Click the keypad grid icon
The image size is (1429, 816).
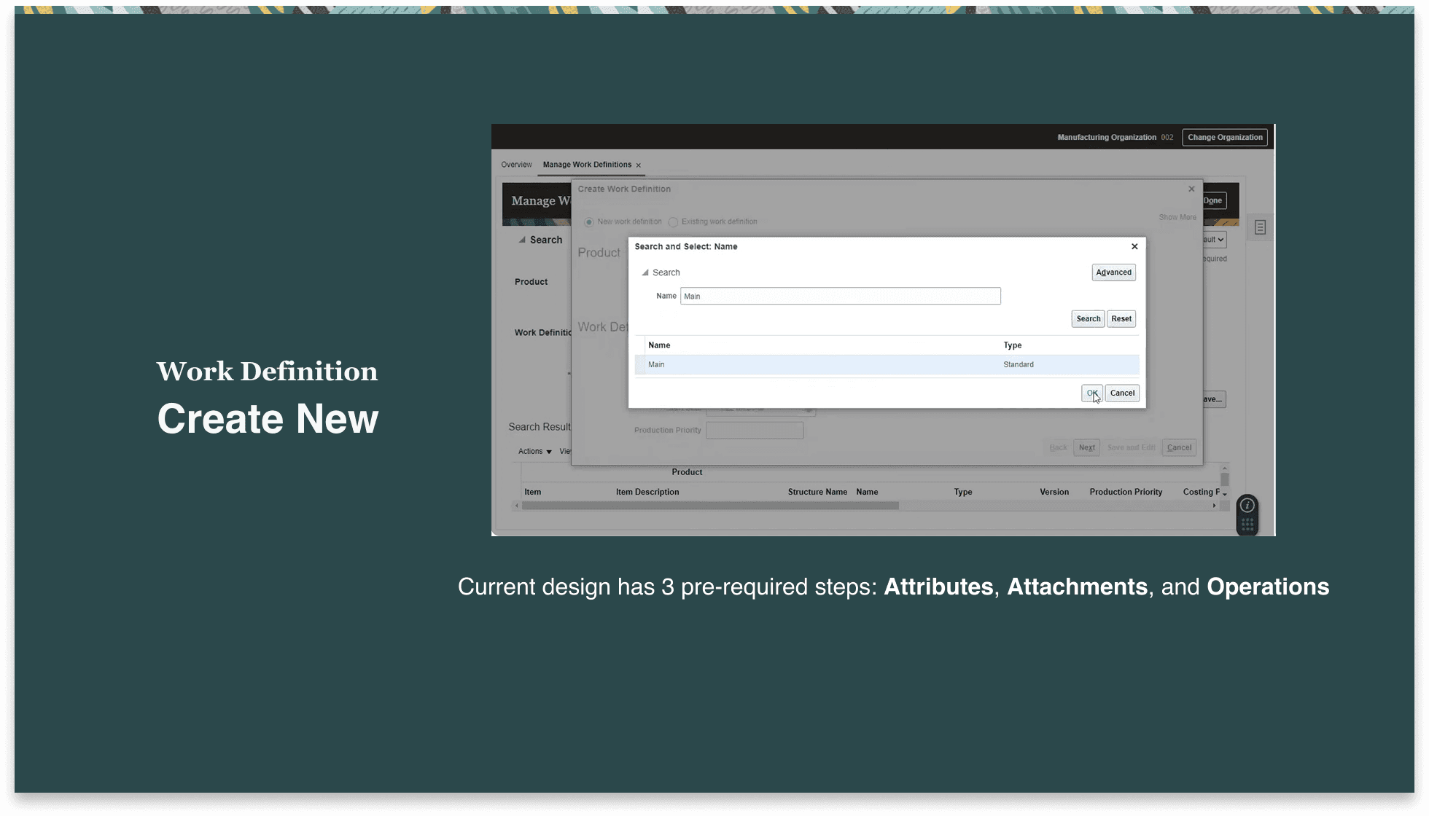click(1247, 524)
